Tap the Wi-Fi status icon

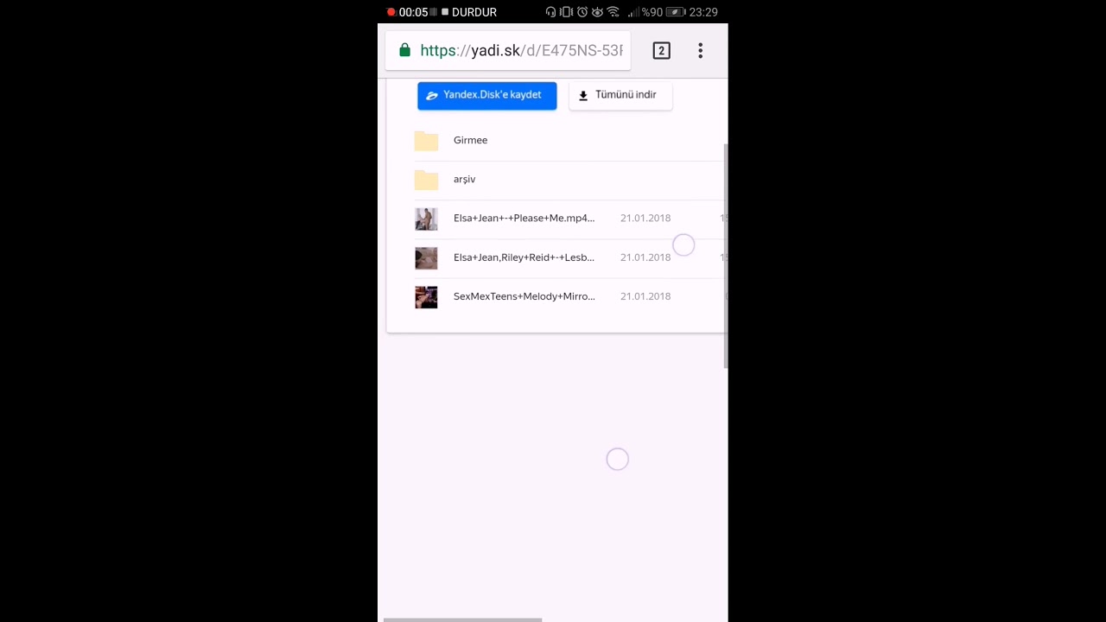coord(613,12)
